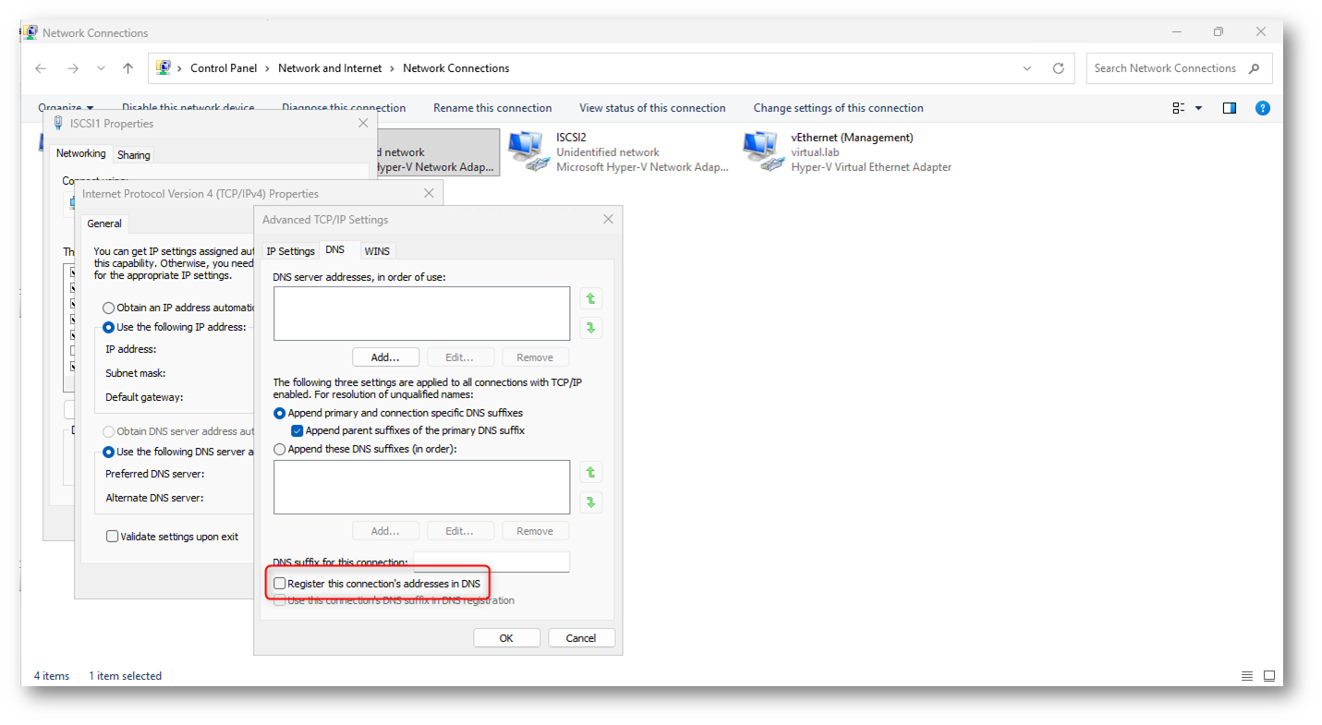Enable Register this connection's addresses in DNS
The height and width of the screenshot is (725, 1322).
tap(279, 584)
